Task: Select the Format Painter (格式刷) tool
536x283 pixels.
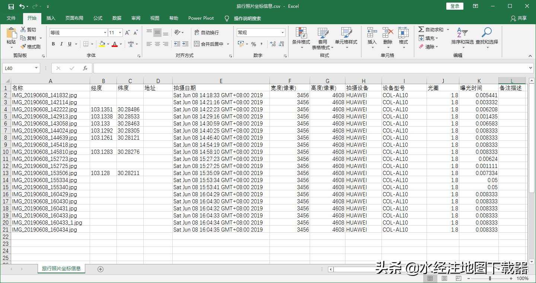Action: (31, 46)
